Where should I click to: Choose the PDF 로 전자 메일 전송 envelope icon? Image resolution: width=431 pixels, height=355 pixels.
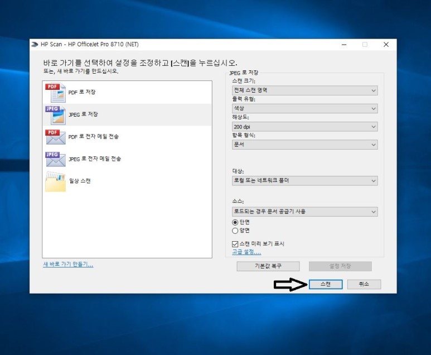click(56, 137)
